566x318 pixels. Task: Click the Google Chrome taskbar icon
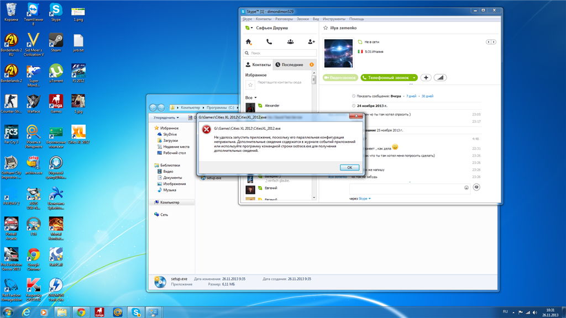click(x=81, y=312)
